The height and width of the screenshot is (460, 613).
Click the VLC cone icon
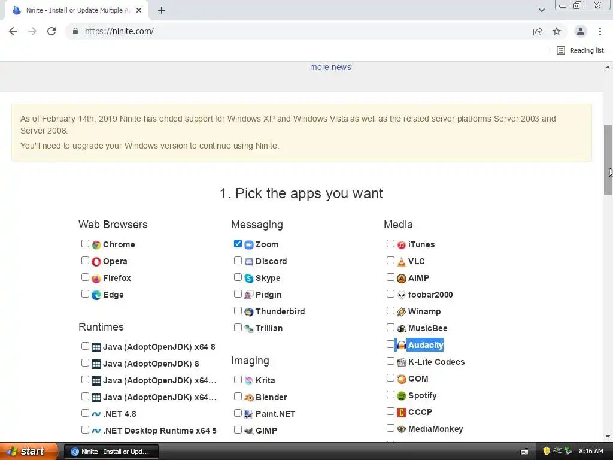tap(402, 262)
